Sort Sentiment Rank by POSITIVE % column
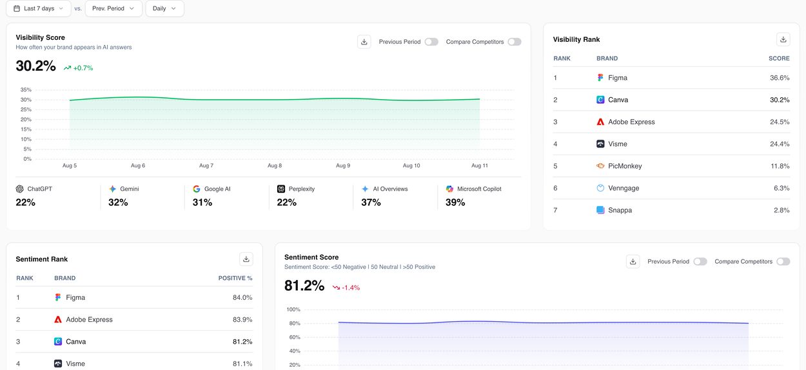The height and width of the screenshot is (370, 806). pos(235,279)
